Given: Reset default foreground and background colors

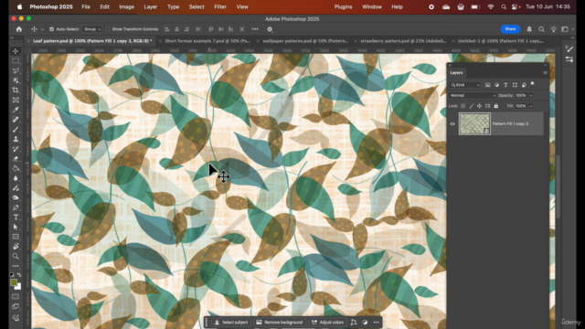Looking at the screenshot, I should tap(12, 275).
